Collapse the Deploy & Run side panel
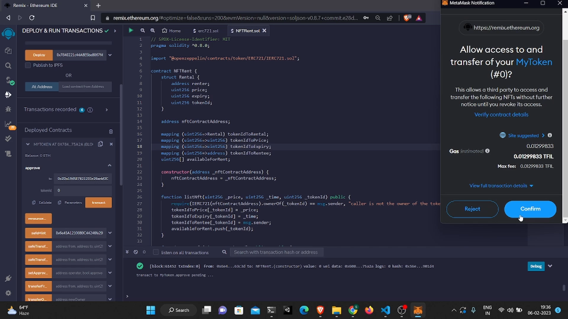The width and height of the screenshot is (568, 319). [115, 31]
